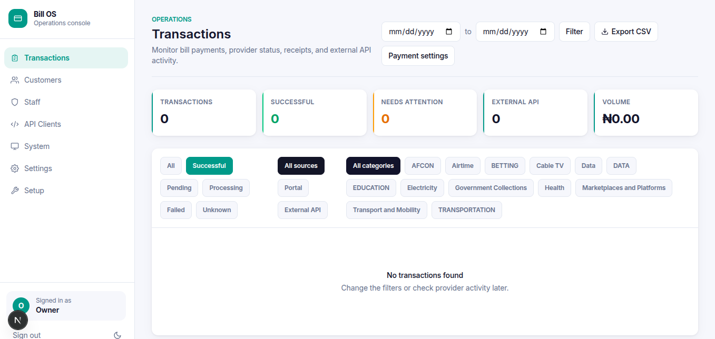Screen dimensions: 715x339
Task: Open Settings in the sidebar
Action: [66, 168]
